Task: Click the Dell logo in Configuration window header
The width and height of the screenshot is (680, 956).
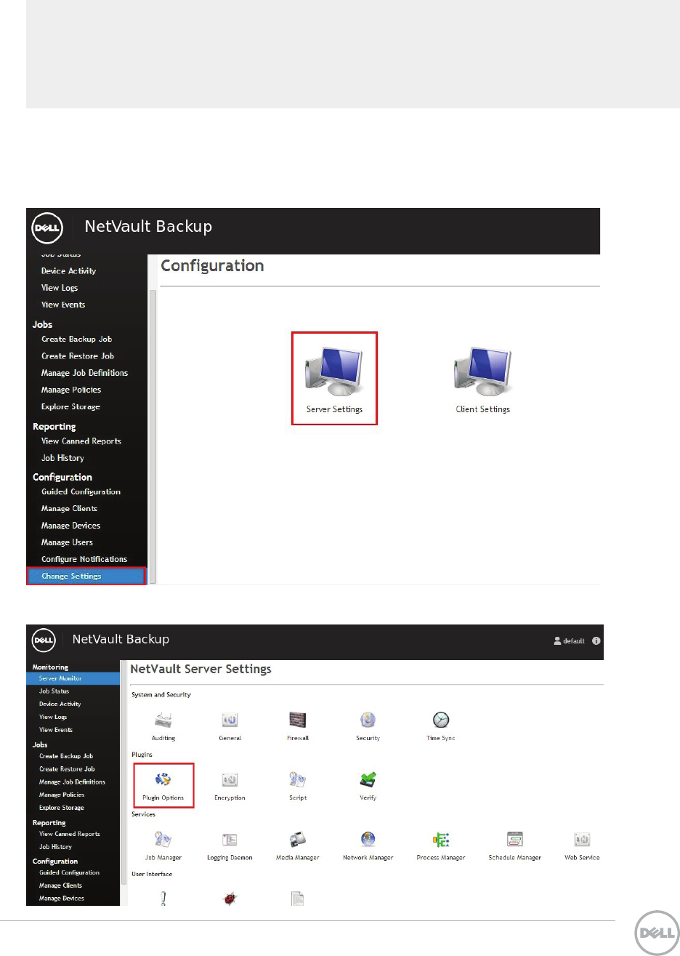Action: click(47, 227)
